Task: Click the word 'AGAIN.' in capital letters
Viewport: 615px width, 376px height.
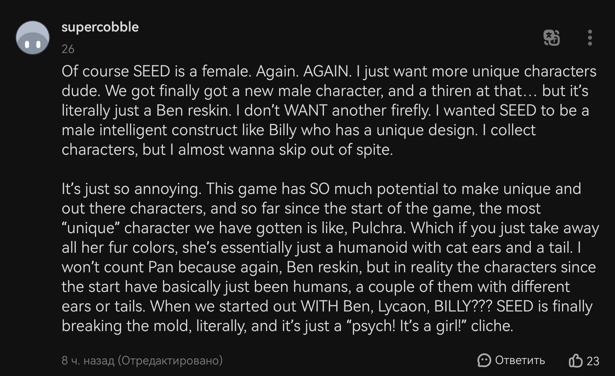Action: click(327, 71)
